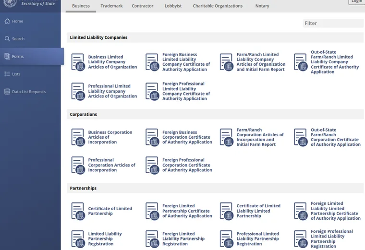Viewport: 365px width, 250px height.
Task: Click the Corporations section header
Action: [215, 114]
